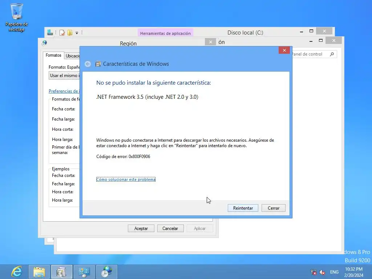Launch Internet Explorer from the taskbar
The width and height of the screenshot is (372, 279).
pyautogui.click(x=17, y=272)
